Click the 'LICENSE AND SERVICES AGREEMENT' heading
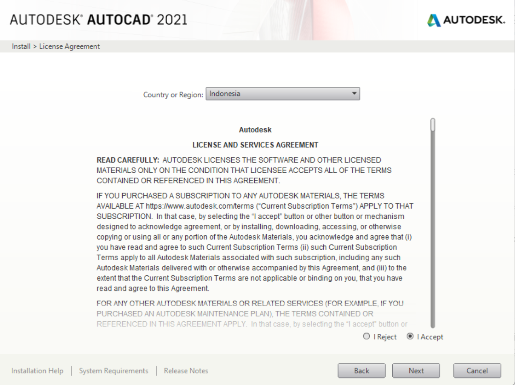The height and width of the screenshot is (385, 515). pyautogui.click(x=255, y=145)
